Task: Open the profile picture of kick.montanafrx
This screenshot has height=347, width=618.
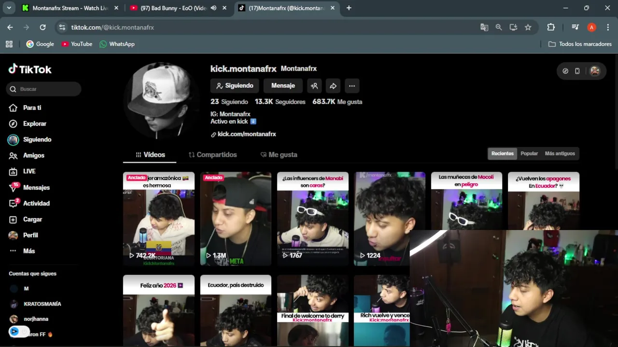Action: pyautogui.click(x=161, y=101)
